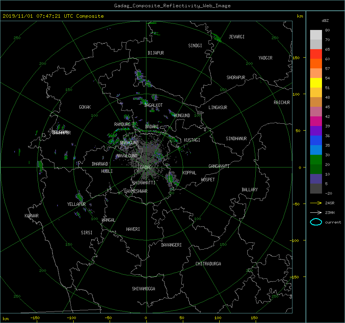Image resolution: width=345 pixels, height=323 pixels.
Task: Click the km label at bottom left
Action: 6,319
